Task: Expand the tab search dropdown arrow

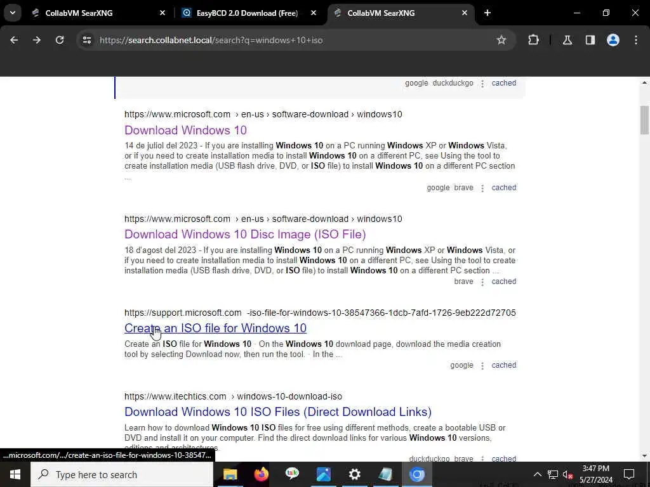Action: [x=13, y=13]
